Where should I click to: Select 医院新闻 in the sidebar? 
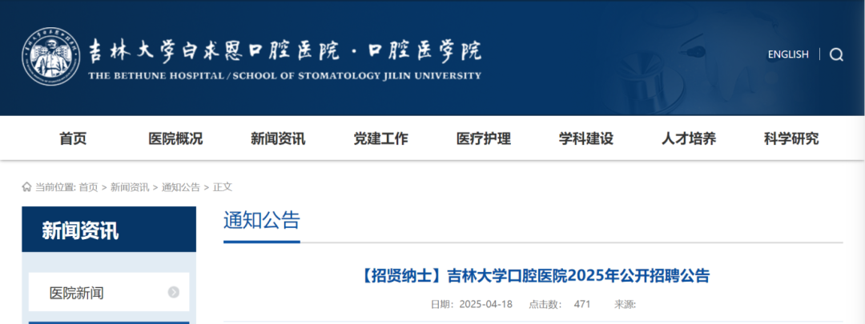click(109, 292)
